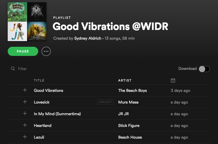Select the Lazuli track row title
Screen dimensions: 218x144
pyautogui.click(x=39, y=137)
